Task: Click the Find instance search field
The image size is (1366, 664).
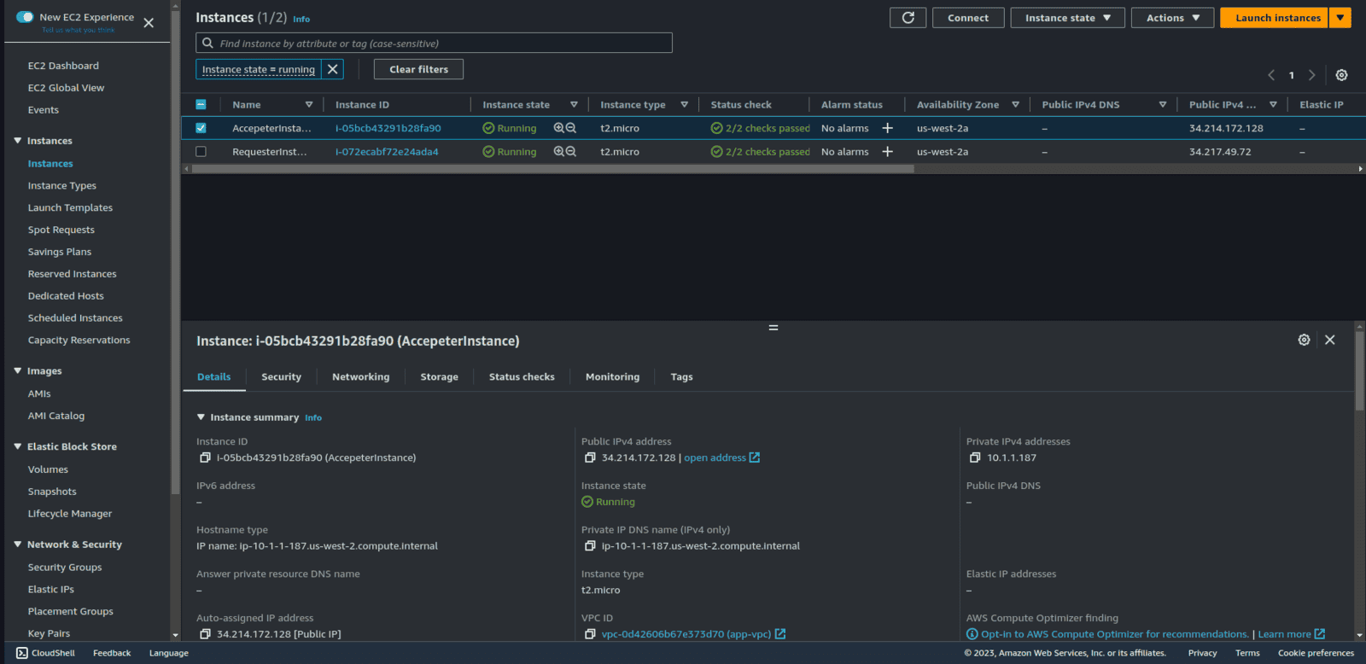Action: (x=435, y=44)
